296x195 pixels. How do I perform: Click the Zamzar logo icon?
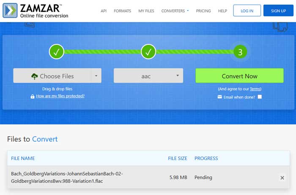coord(10,11)
